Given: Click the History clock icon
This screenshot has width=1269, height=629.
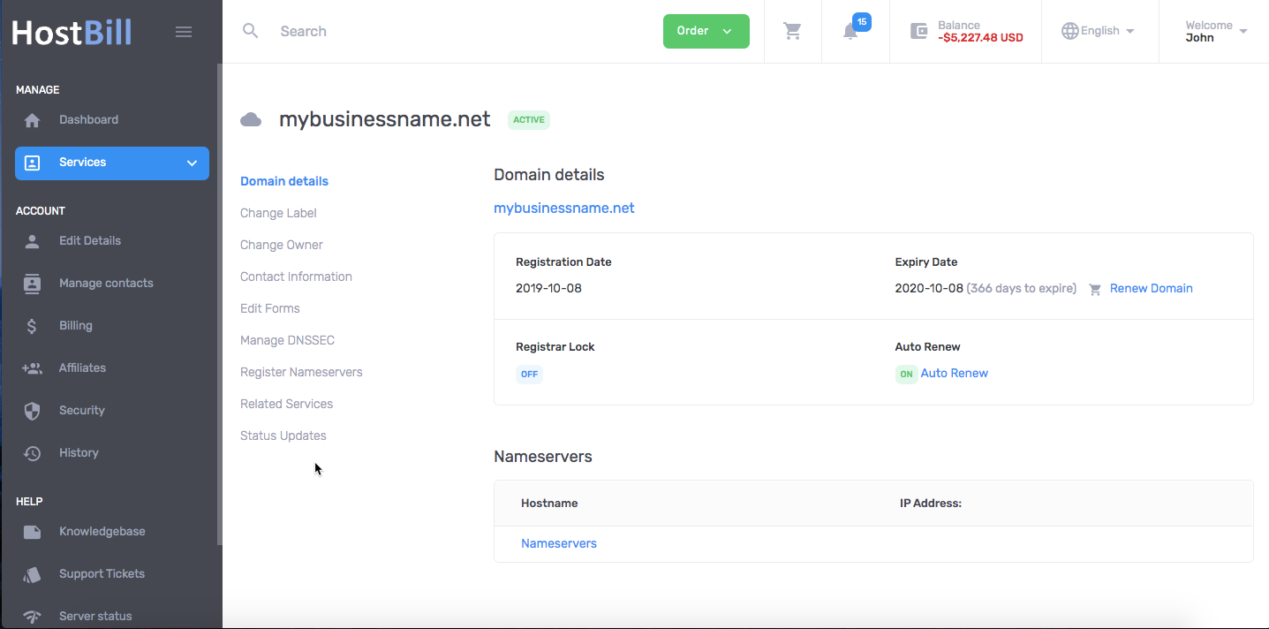Looking at the screenshot, I should coord(32,452).
